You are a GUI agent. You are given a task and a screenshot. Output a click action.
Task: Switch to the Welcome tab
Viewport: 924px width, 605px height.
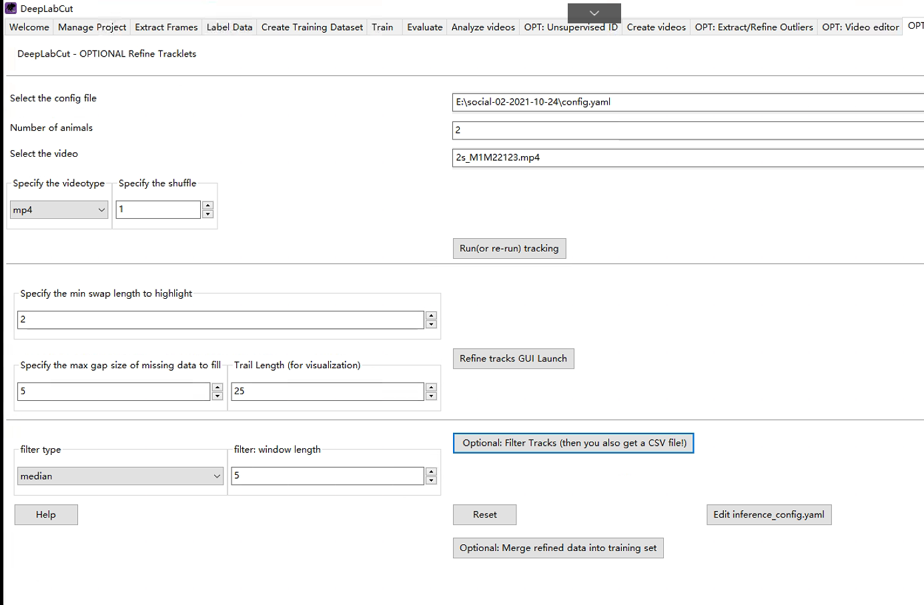28,27
